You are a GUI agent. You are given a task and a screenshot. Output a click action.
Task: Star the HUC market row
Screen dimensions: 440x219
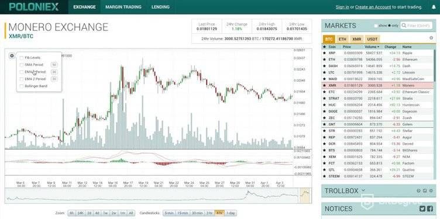(x=324, y=105)
